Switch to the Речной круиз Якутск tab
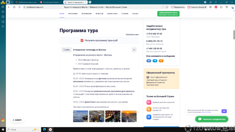This screenshot has width=235, height=132. point(51,2)
